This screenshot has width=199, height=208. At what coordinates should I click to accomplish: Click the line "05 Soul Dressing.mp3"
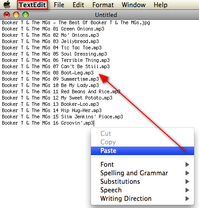pyautogui.click(x=54, y=54)
